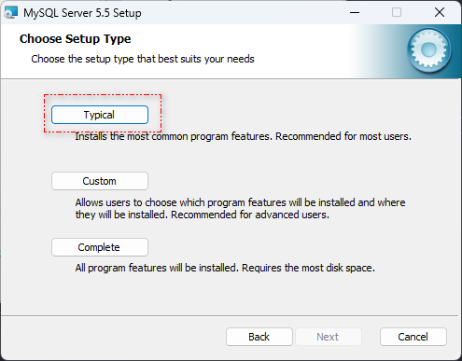Click the greyed-out maximize window button
Screen dimensions: 462x361
tap(397, 12)
